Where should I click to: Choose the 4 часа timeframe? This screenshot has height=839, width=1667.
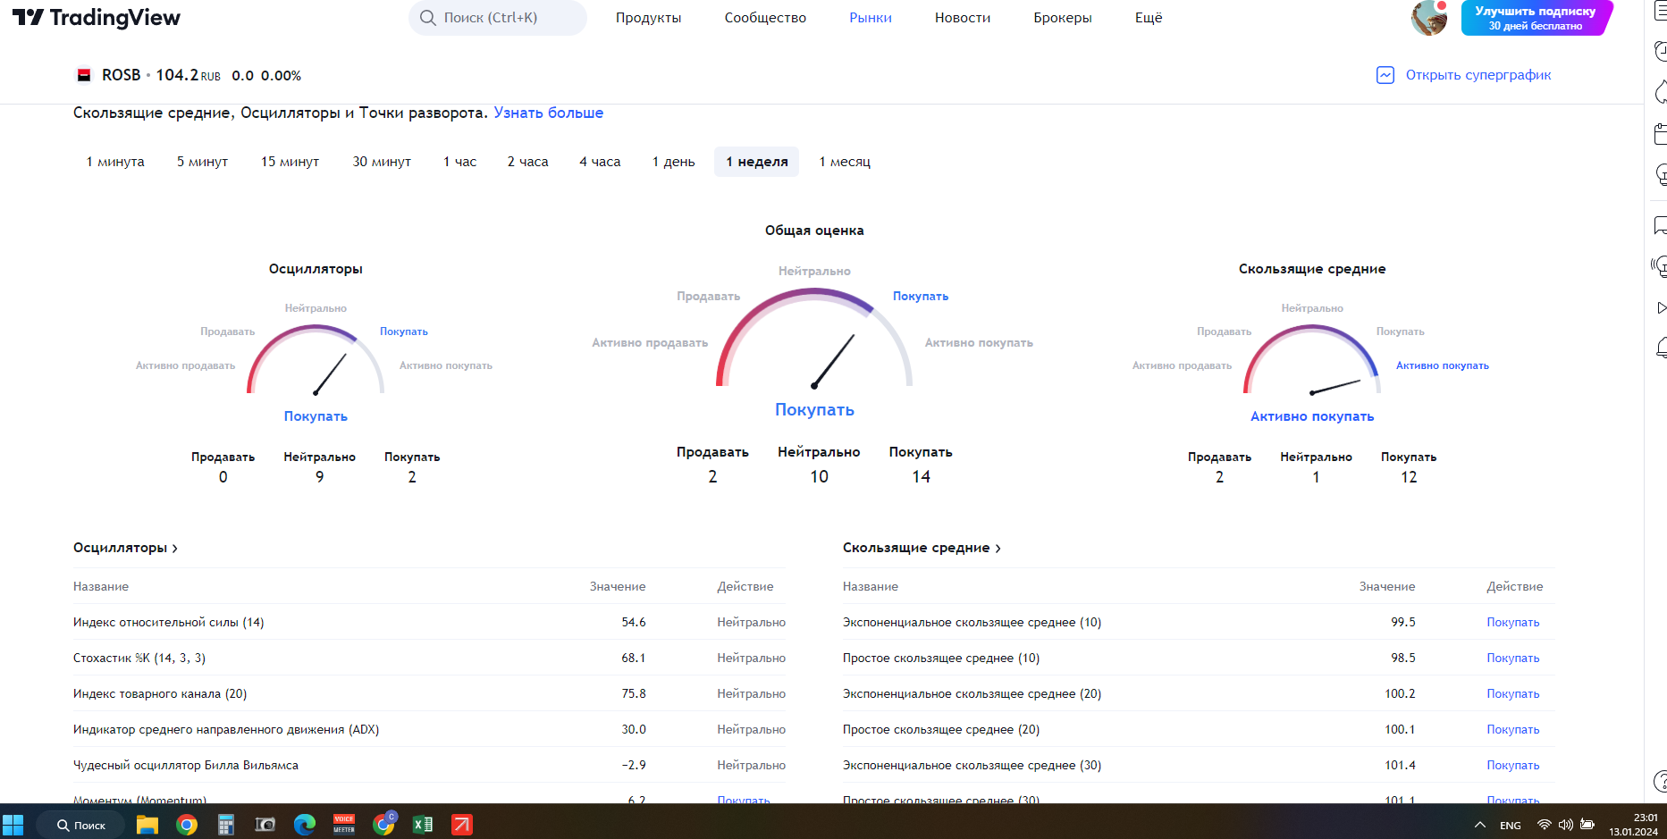point(600,162)
